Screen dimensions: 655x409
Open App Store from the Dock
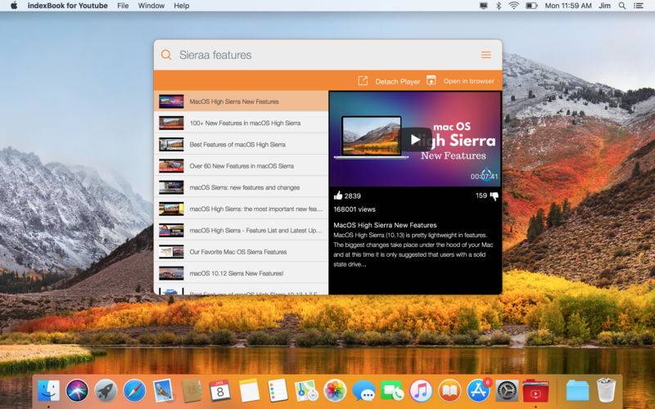coord(478,391)
